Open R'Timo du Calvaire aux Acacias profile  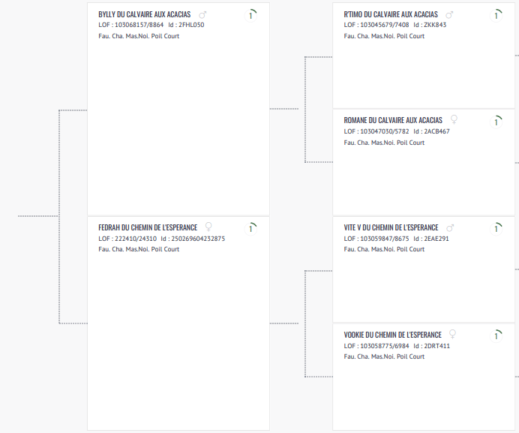point(391,14)
